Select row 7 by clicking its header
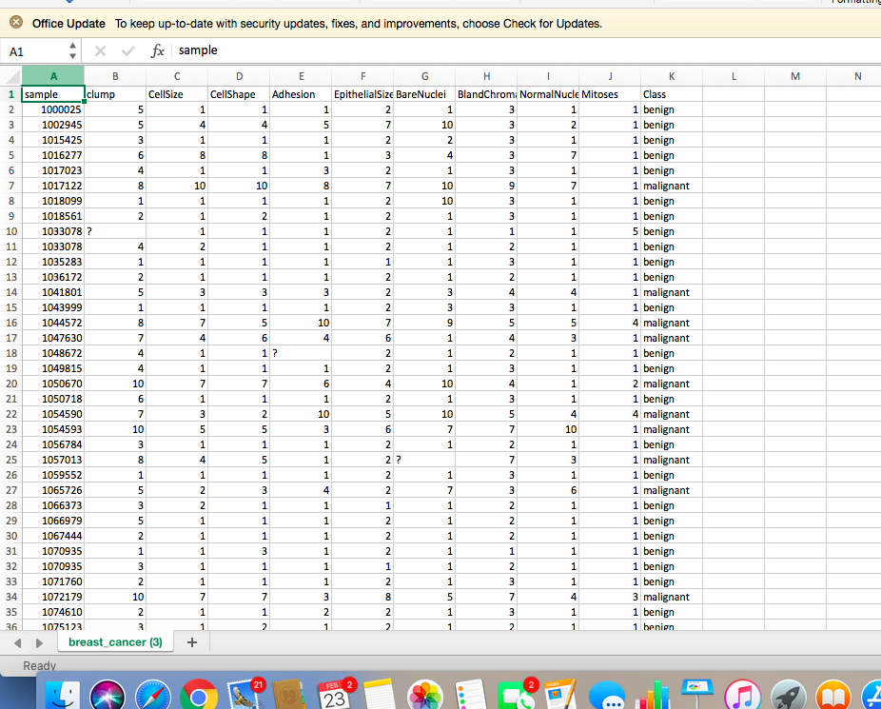The width and height of the screenshot is (881, 709). pos(10,186)
